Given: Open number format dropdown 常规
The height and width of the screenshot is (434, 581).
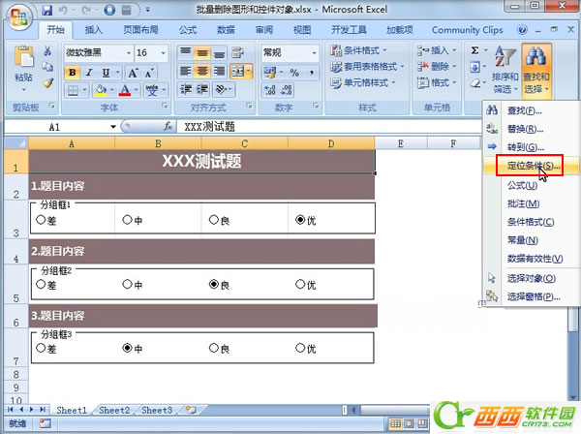Looking at the screenshot, I should (314, 53).
